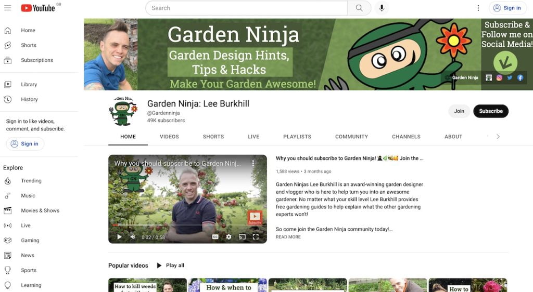Select the HOME channel tab

coord(128,137)
